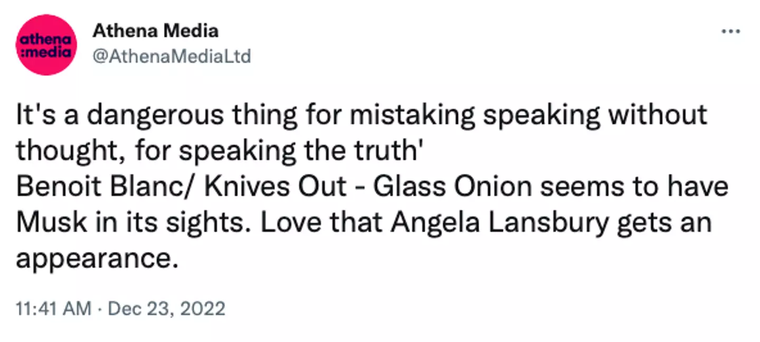Click the word "thought," in the tweet
The width and height of the screenshot is (760, 342).
(x=69, y=151)
